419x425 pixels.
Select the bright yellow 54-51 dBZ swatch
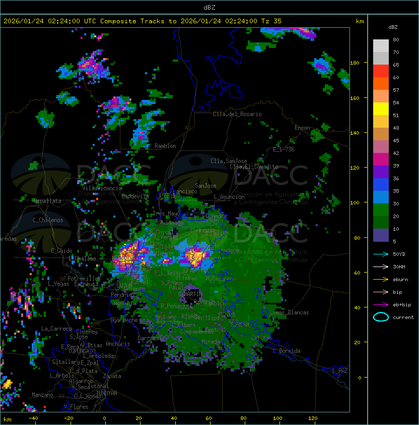pos(381,109)
